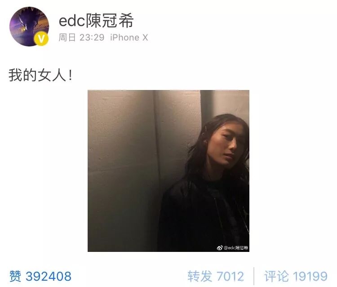
Task: Like the post via 赞 label
Action: point(15,276)
